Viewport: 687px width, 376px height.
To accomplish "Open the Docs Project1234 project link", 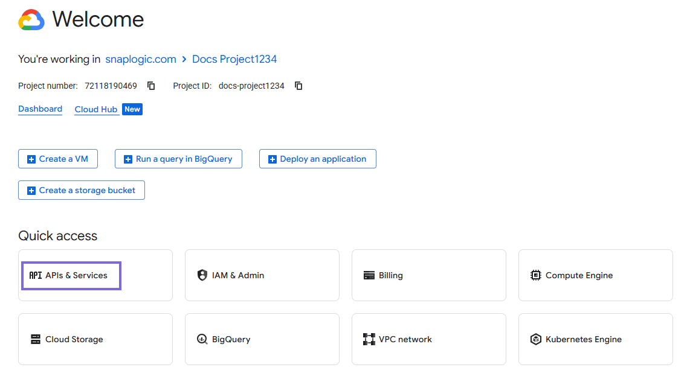I will tap(234, 59).
